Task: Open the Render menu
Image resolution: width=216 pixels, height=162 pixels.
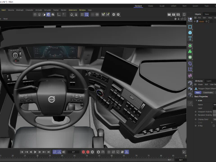Action: pos(63,10)
